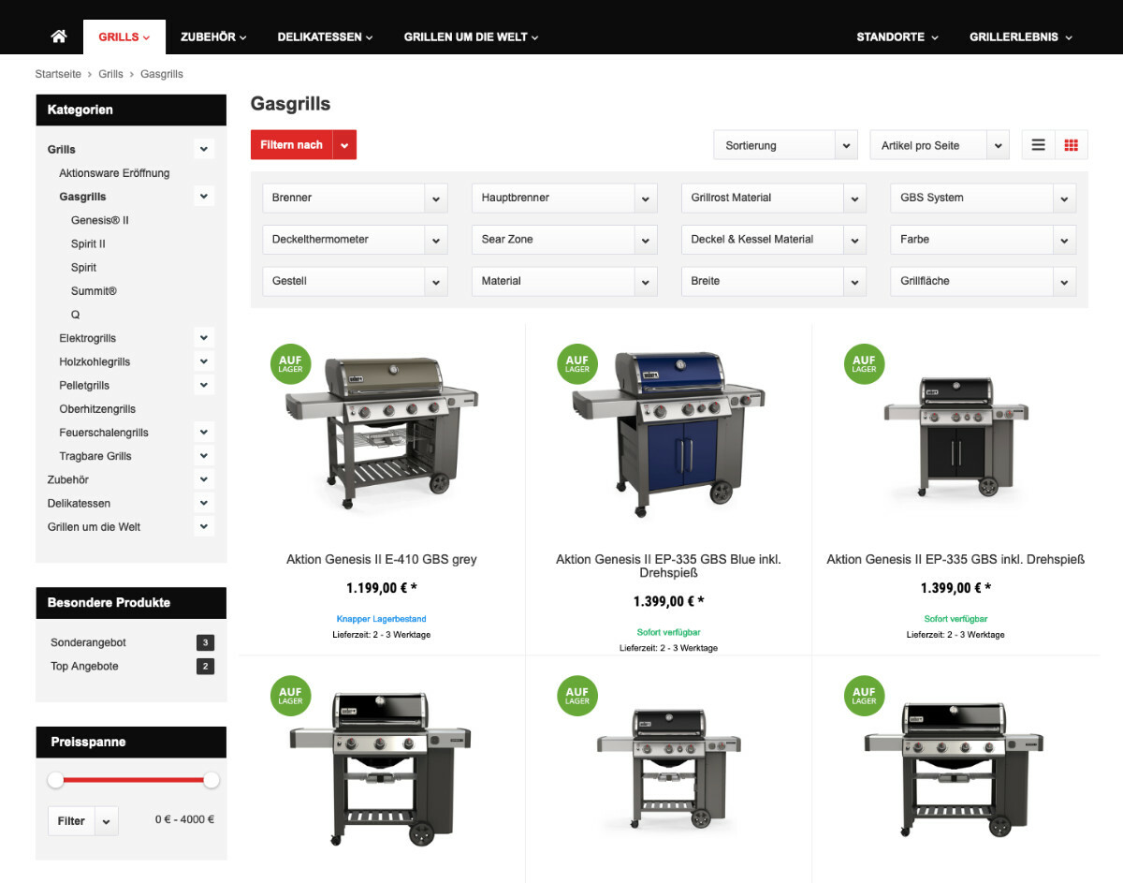
Task: Expand the Brenner filter dropdown
Action: (355, 198)
